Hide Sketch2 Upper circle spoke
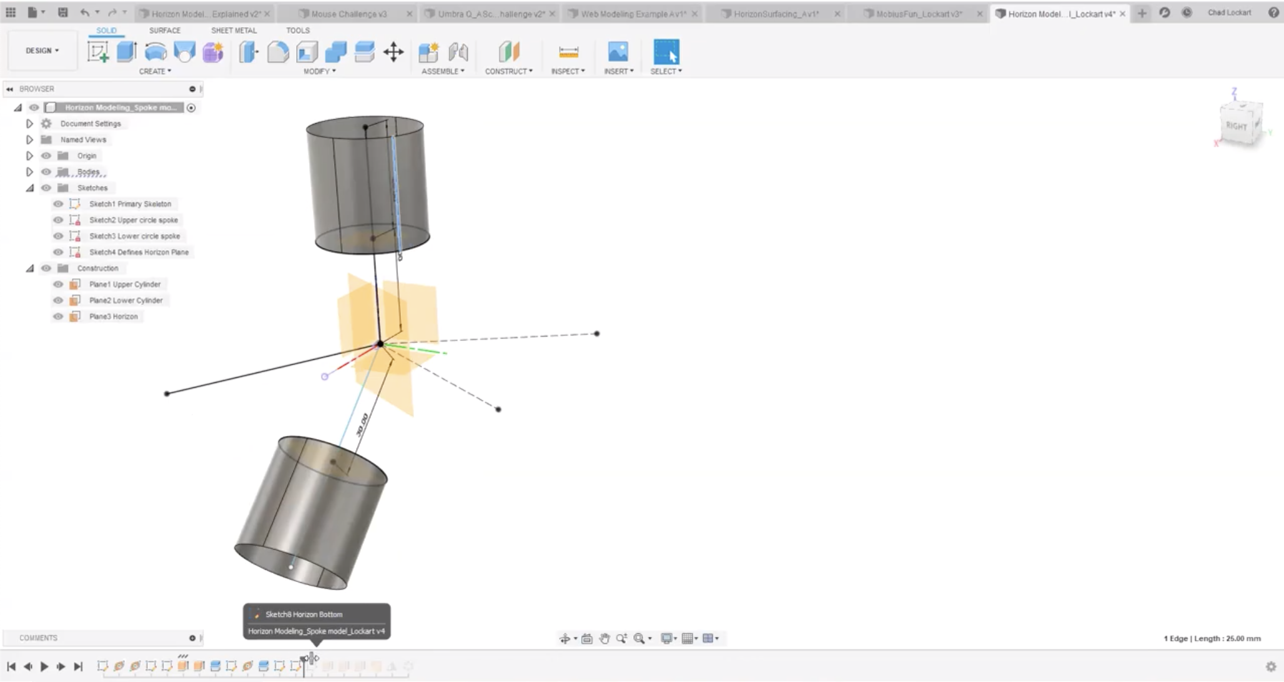Screen dimensions: 1284x682 point(58,220)
